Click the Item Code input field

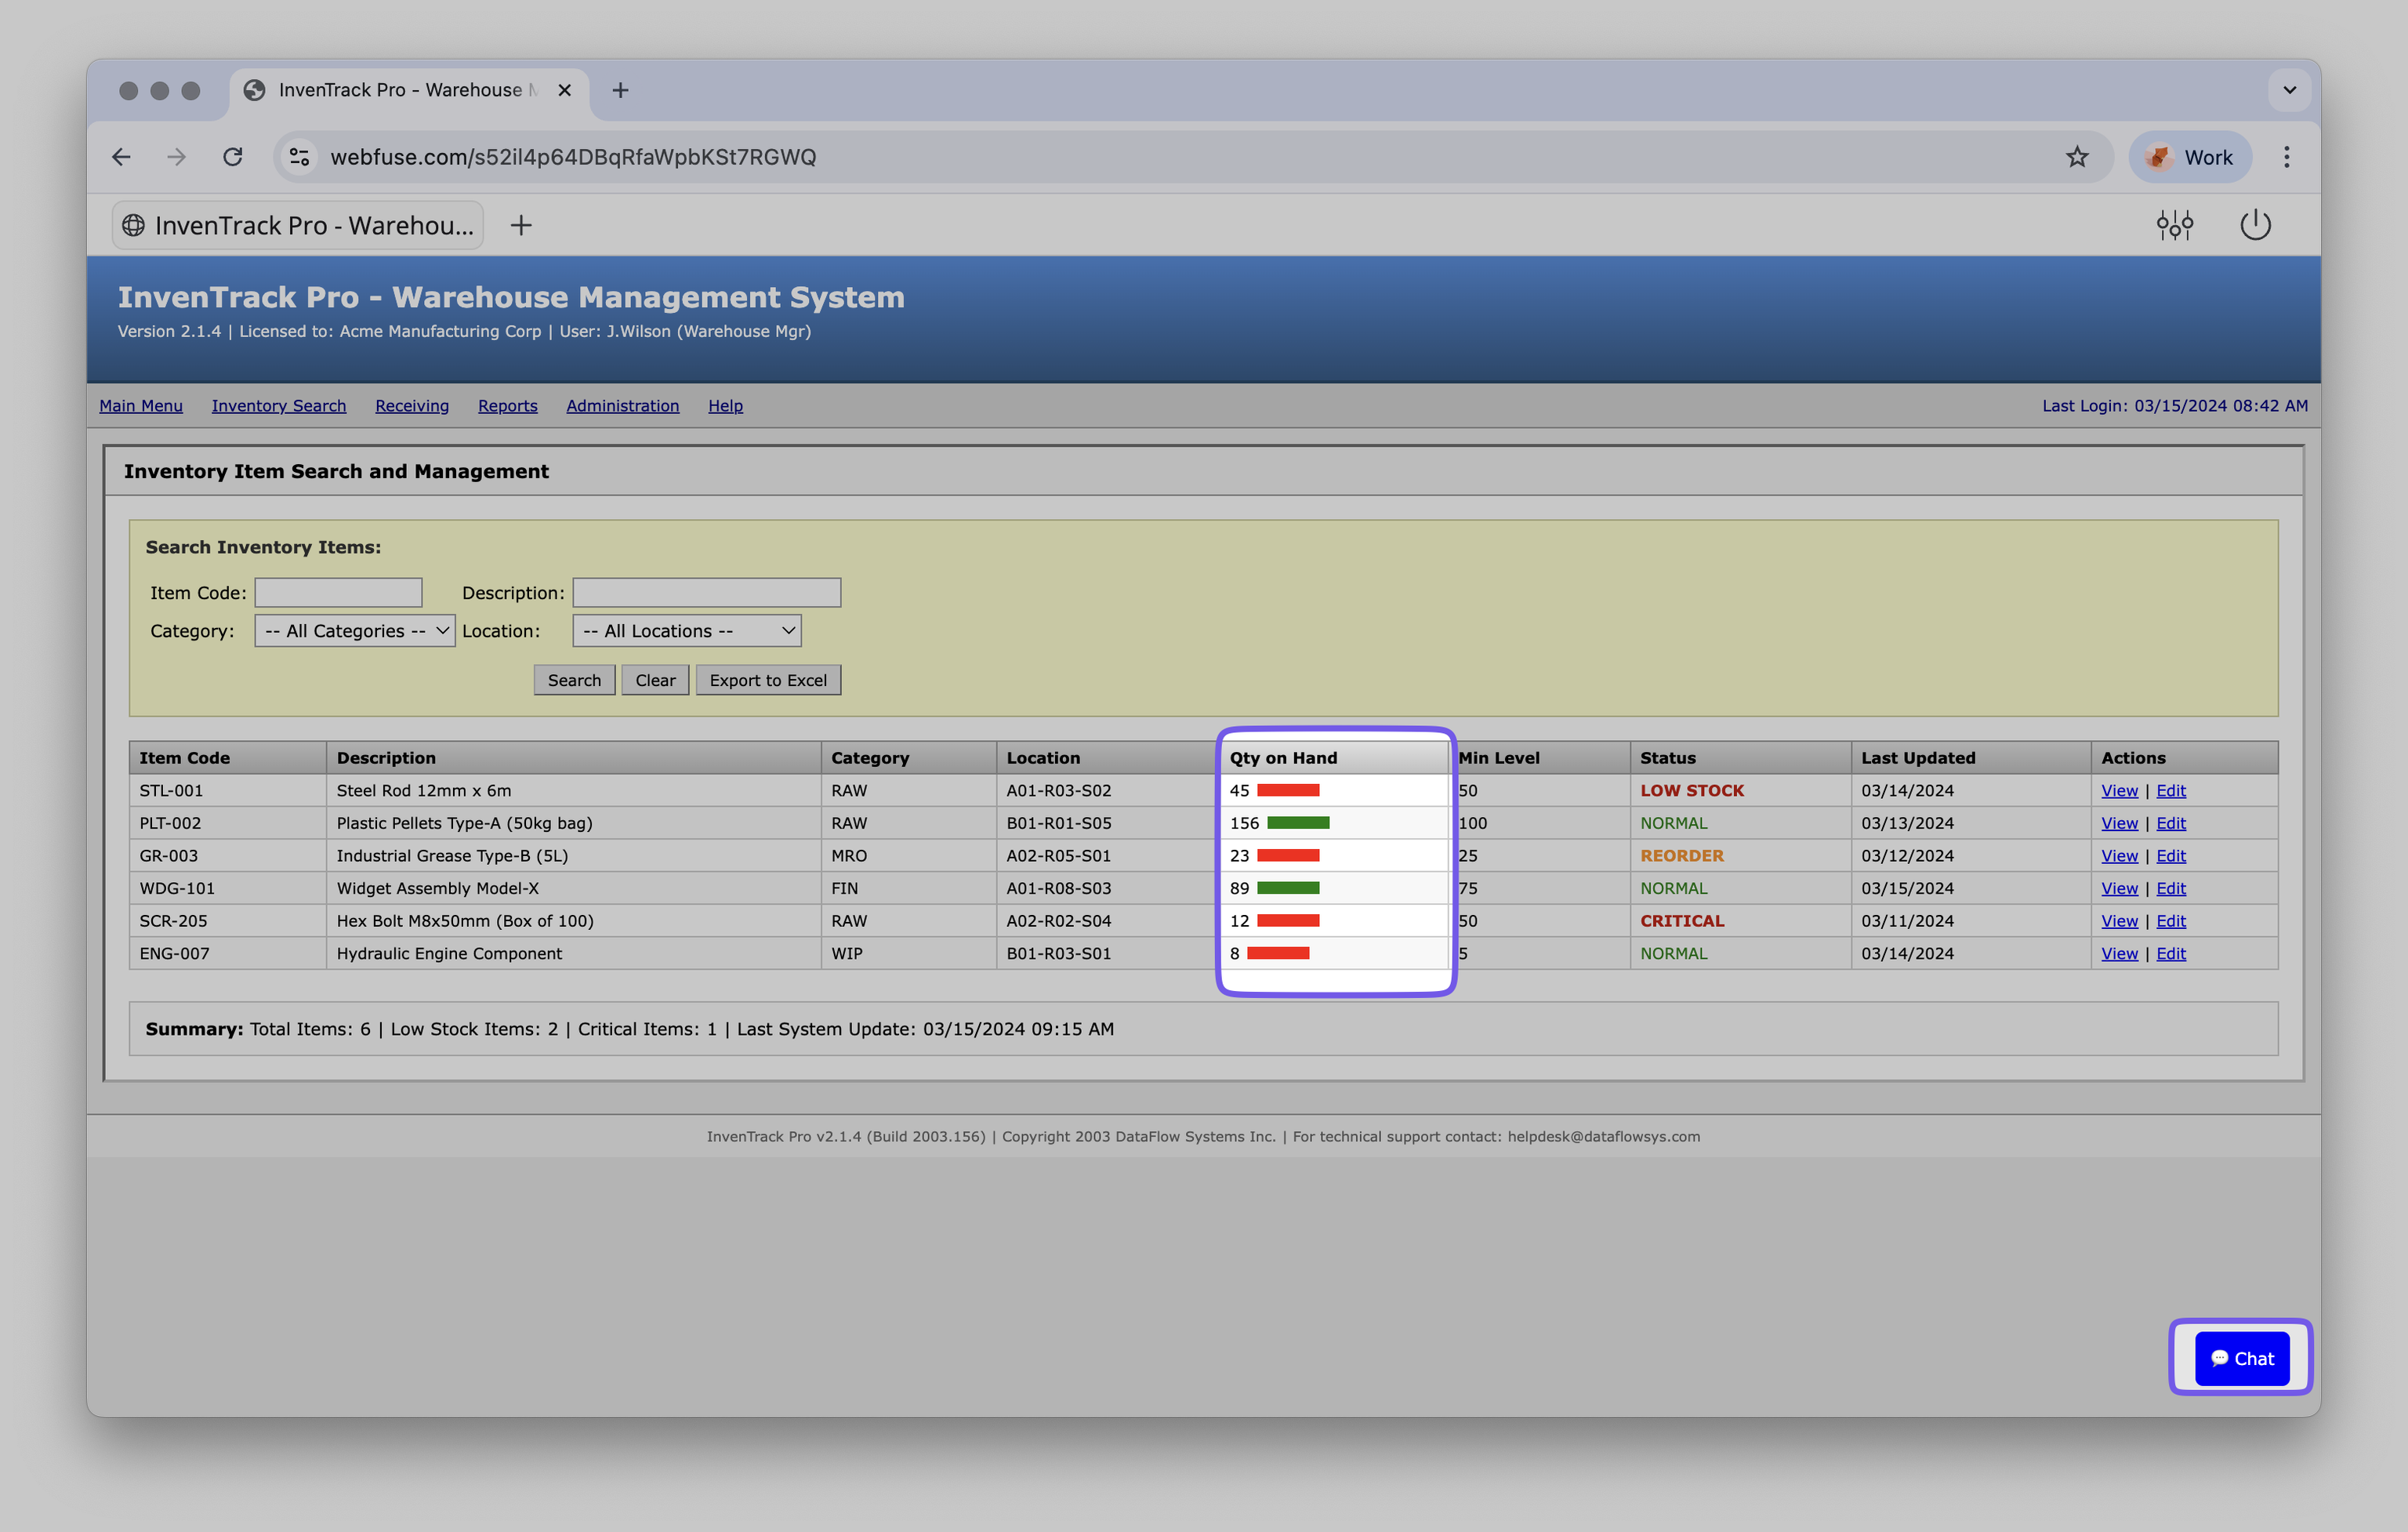click(x=337, y=592)
